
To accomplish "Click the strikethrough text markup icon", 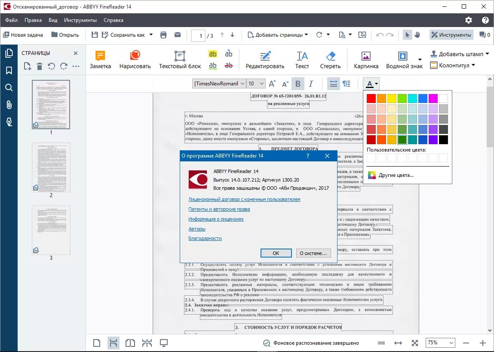I will [229, 65].
